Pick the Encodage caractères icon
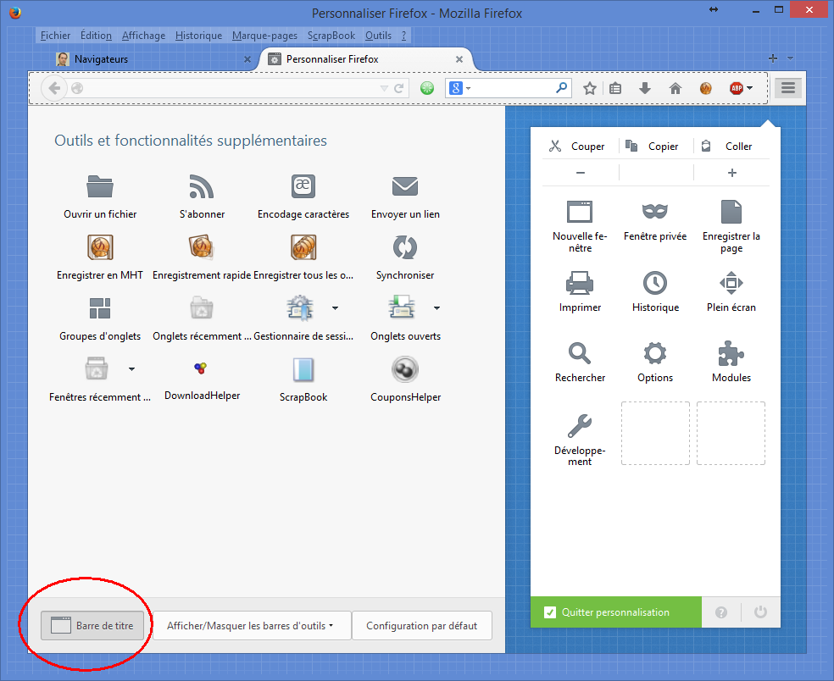Viewport: 834px width, 681px height. (x=303, y=186)
